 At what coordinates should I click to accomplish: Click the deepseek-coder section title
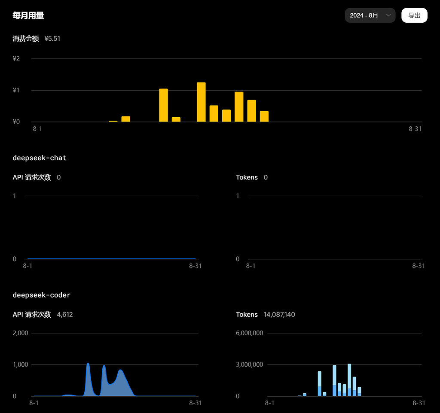[x=42, y=295]
